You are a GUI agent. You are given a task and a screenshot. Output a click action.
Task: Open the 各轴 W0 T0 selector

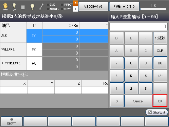[x=124, y=6]
